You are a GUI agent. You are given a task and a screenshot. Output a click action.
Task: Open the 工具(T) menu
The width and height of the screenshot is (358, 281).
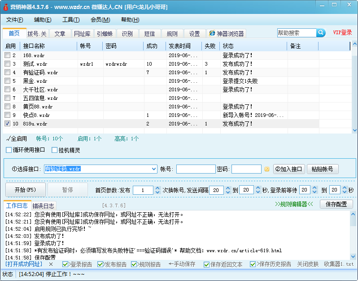[x=70, y=20]
